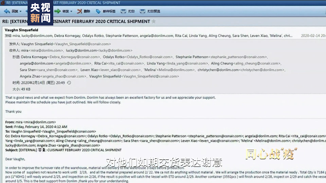Click the 'Please maintain the schedule' line
The image size is (326, 183).
pyautogui.click(x=63, y=102)
